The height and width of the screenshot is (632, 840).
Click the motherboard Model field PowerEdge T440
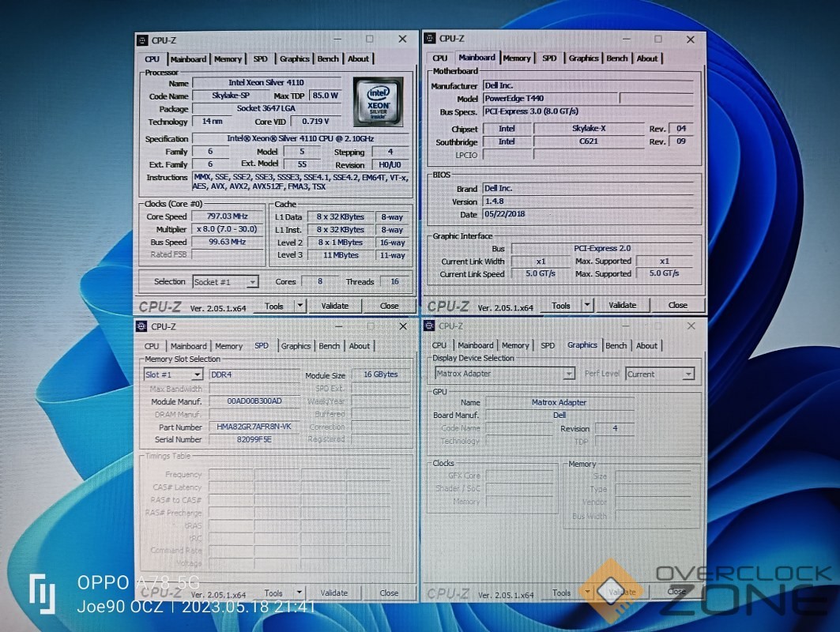click(x=550, y=99)
